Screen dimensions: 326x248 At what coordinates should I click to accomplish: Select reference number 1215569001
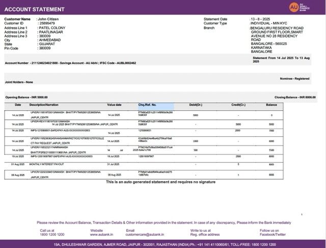[x=145, y=131]
